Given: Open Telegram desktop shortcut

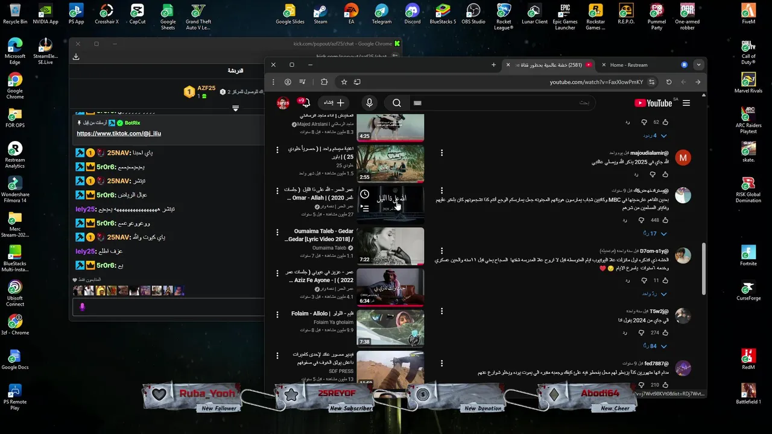Looking at the screenshot, I should [x=381, y=14].
